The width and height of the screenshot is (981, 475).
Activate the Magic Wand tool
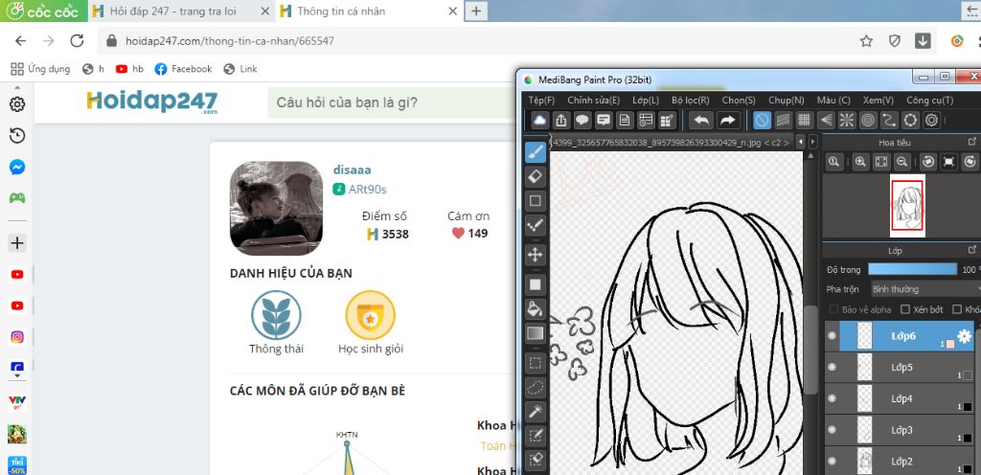point(535,411)
